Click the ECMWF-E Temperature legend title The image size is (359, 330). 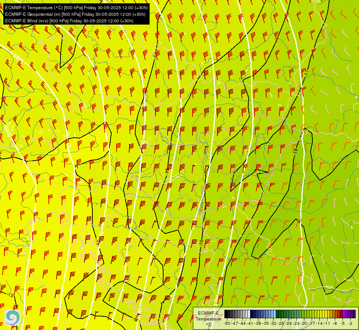point(209,316)
